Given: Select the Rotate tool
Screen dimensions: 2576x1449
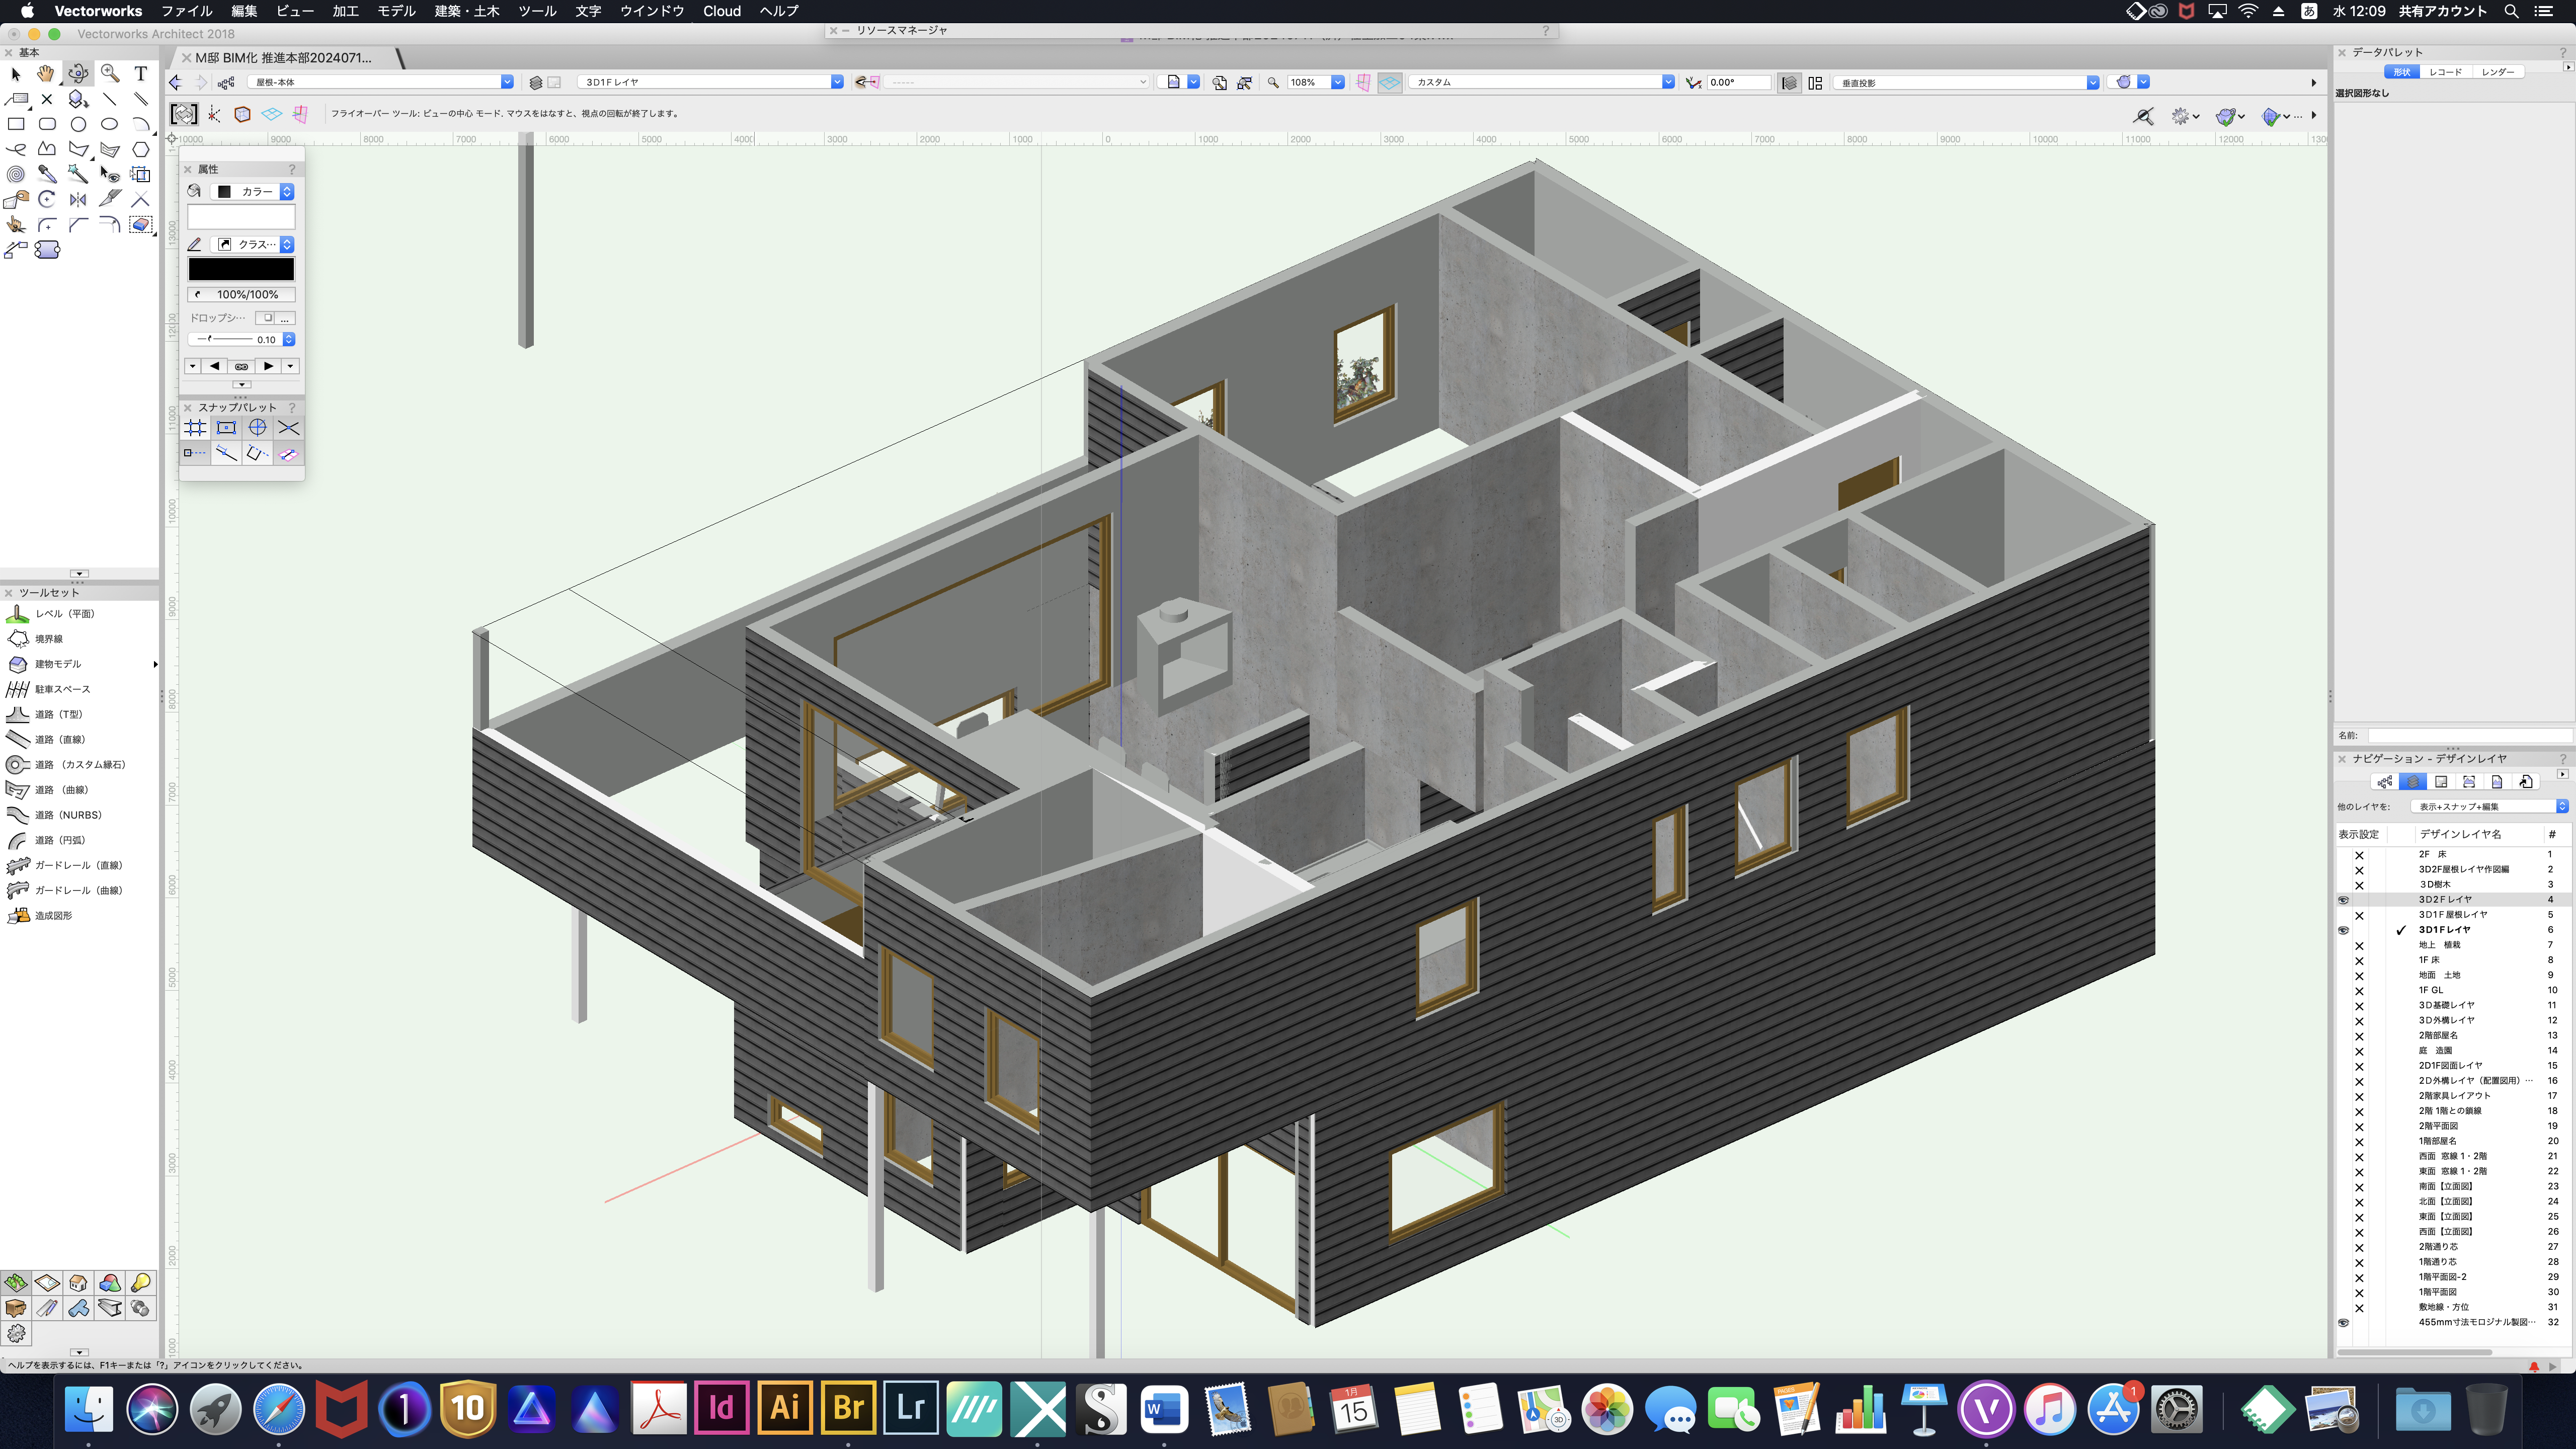Looking at the screenshot, I should [x=47, y=199].
